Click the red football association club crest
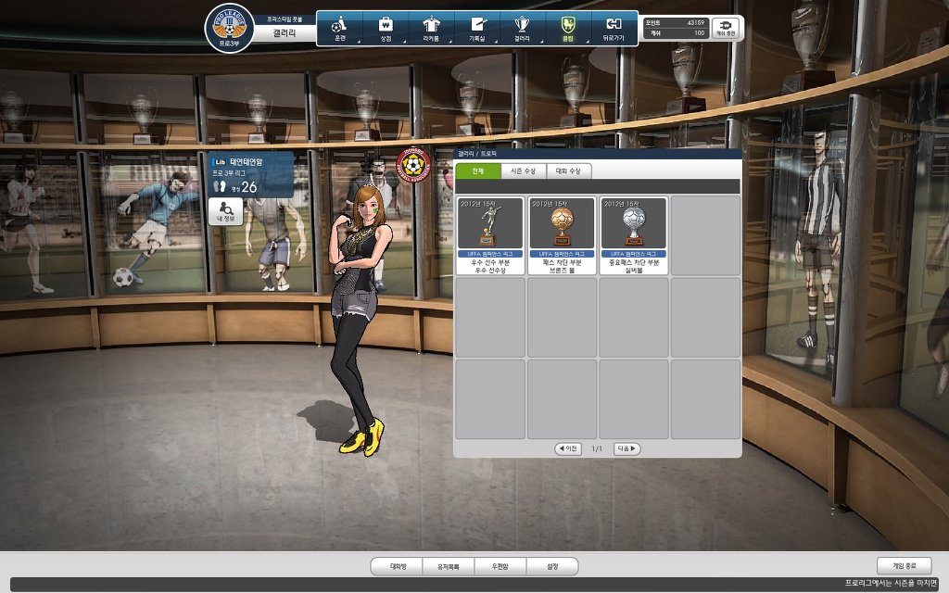 412,165
